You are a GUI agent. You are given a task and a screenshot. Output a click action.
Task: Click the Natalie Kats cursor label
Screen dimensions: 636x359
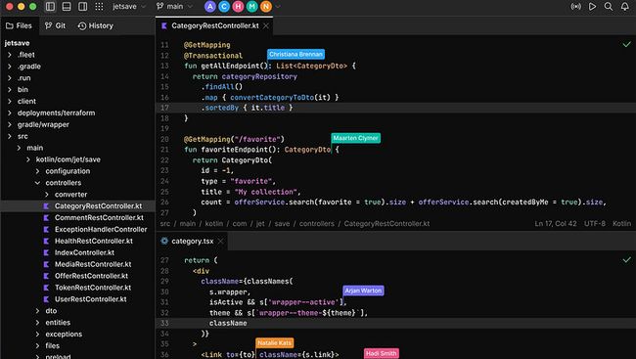click(275, 342)
